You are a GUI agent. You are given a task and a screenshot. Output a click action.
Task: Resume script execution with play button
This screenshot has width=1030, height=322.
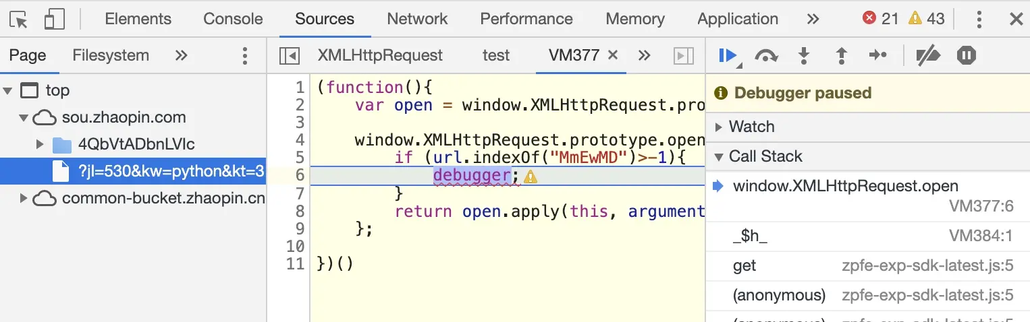click(728, 55)
